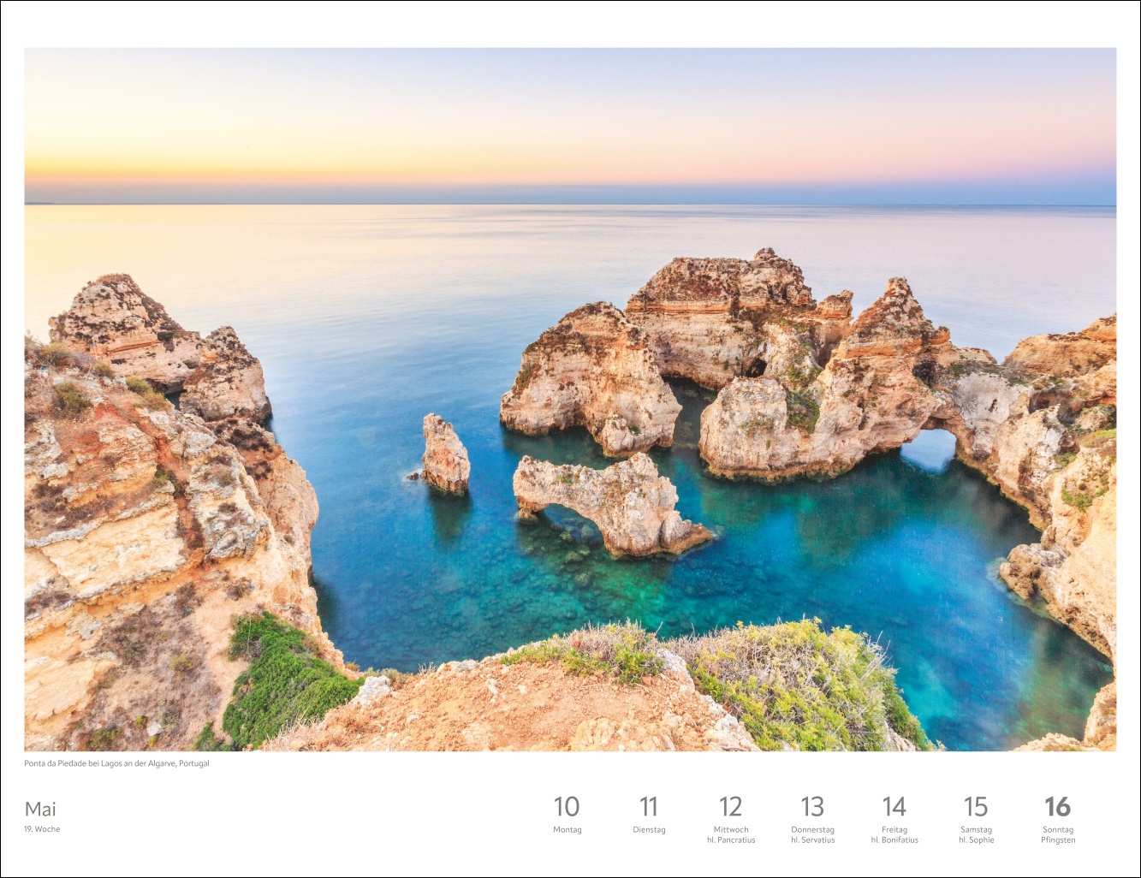The width and height of the screenshot is (1141, 878).
Task: Click the Mai month heading
Action: click(x=40, y=809)
